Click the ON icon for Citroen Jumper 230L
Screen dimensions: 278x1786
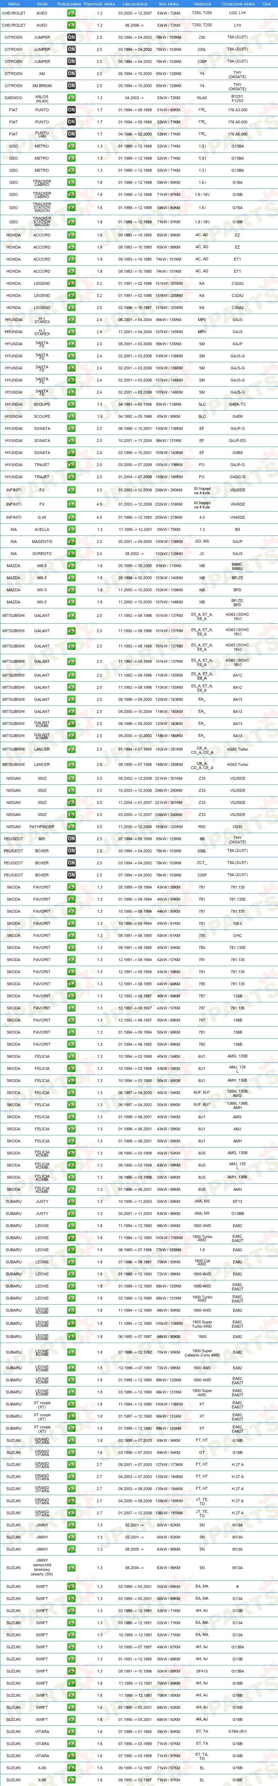pos(71,49)
